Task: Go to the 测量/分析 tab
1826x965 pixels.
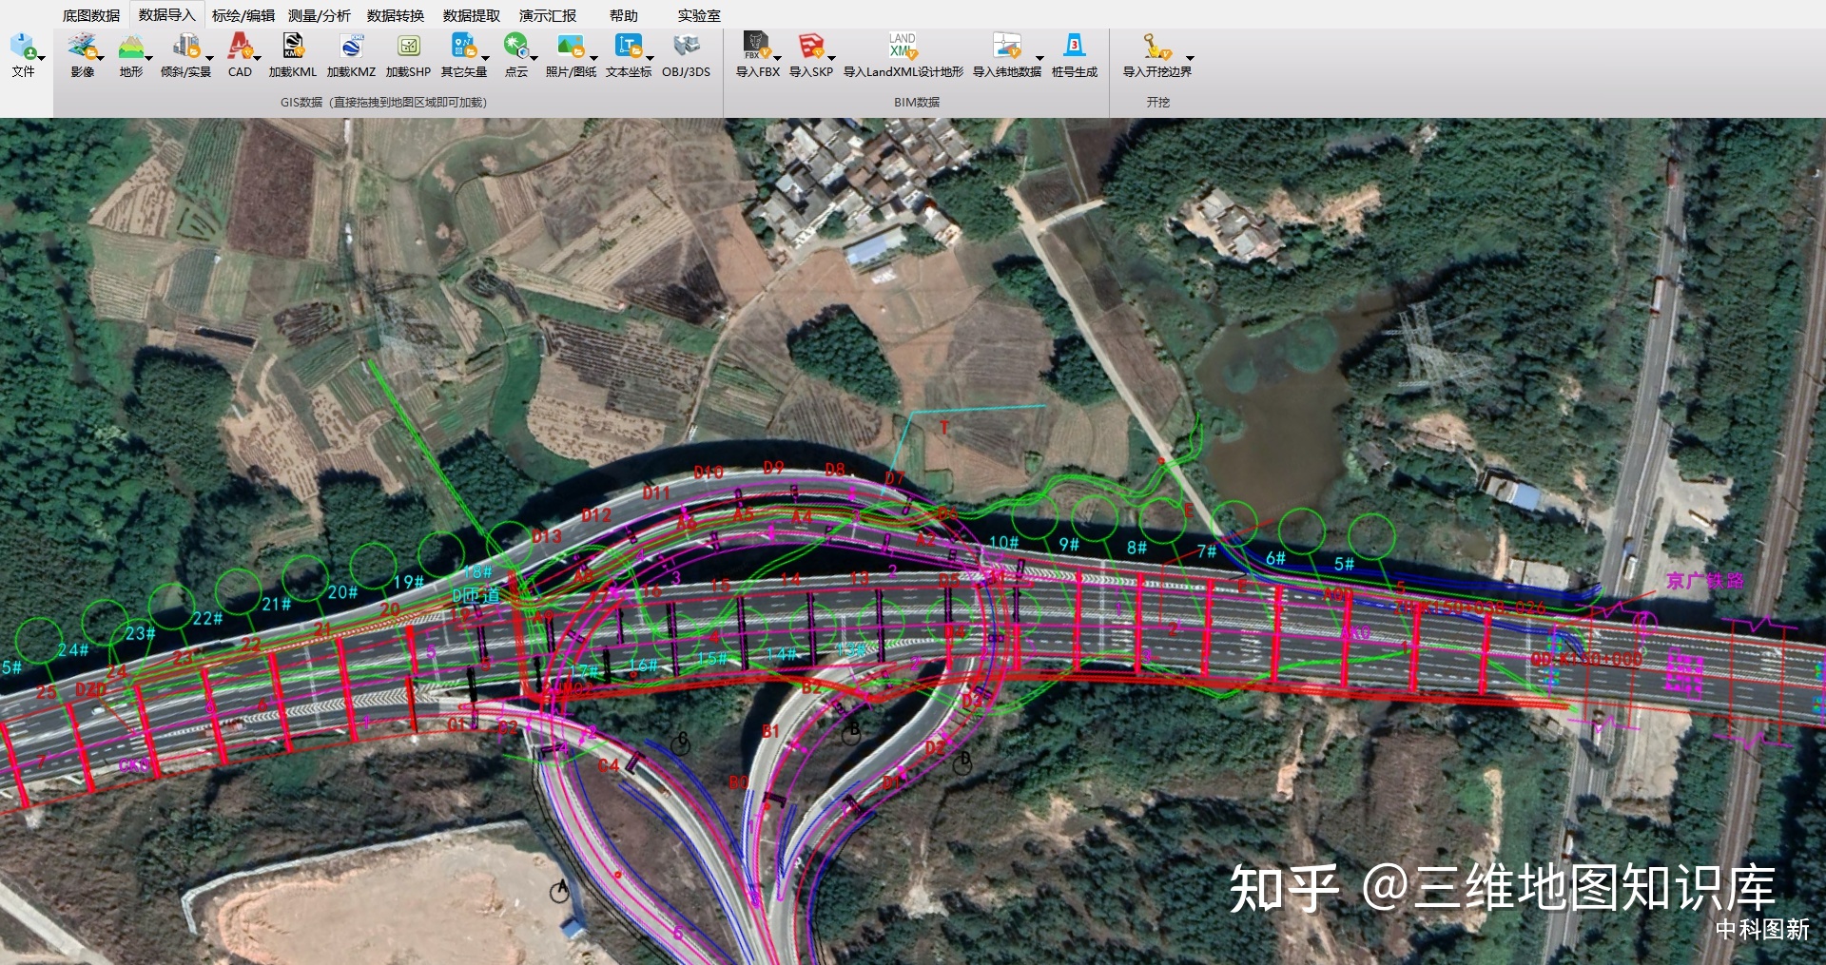Action: tap(320, 15)
